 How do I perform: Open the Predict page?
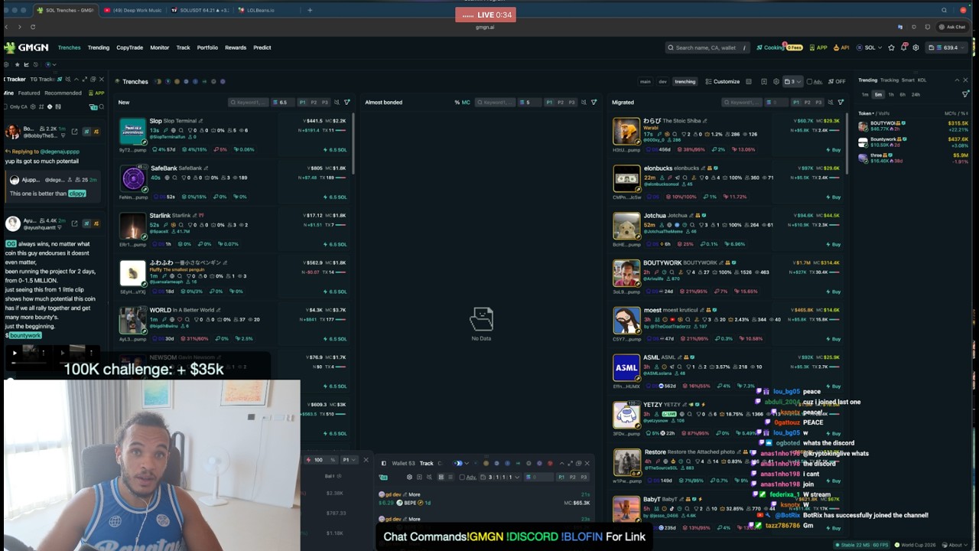[x=262, y=47]
